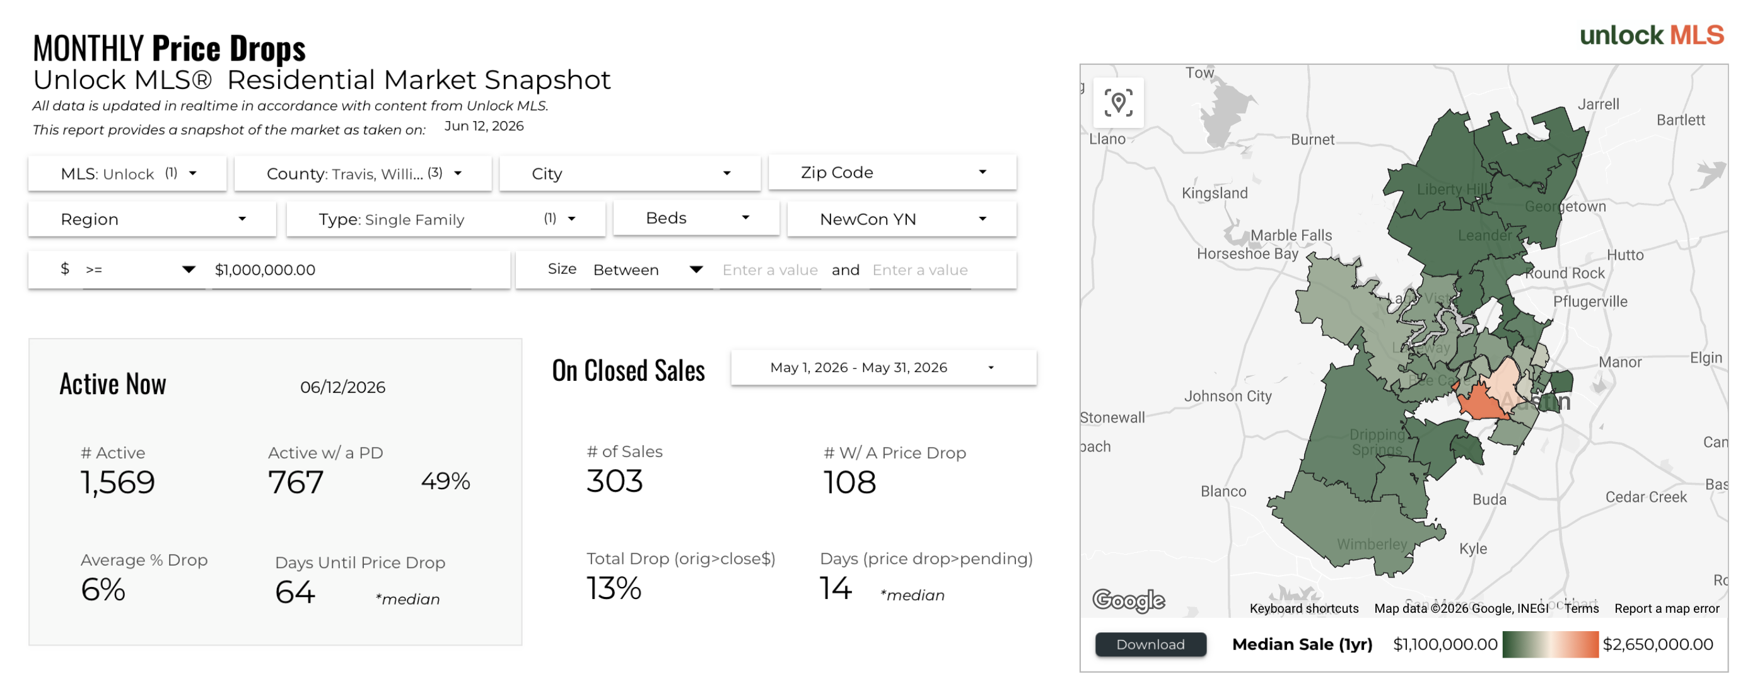Click the 6% Average % Drop value
Image resolution: width=1743 pixels, height=691 pixels.
(103, 589)
